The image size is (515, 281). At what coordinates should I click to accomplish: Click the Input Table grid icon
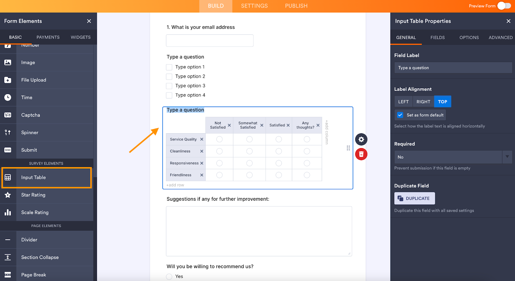pyautogui.click(x=8, y=177)
